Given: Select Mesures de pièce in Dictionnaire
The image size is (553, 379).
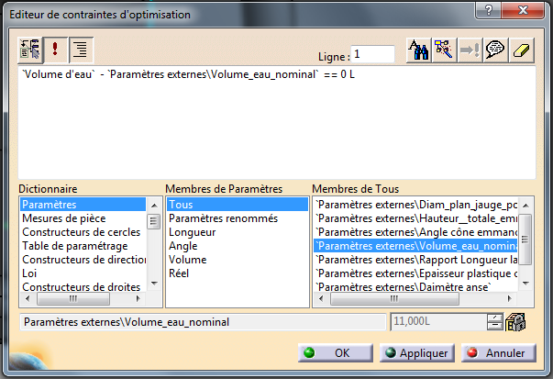Looking at the screenshot, I should (83, 218).
